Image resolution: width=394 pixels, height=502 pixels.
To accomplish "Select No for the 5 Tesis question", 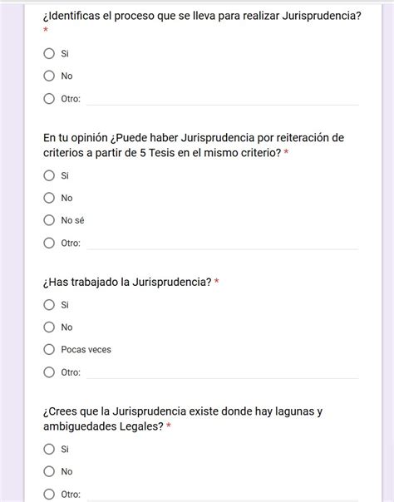I will pyautogui.click(x=49, y=198).
